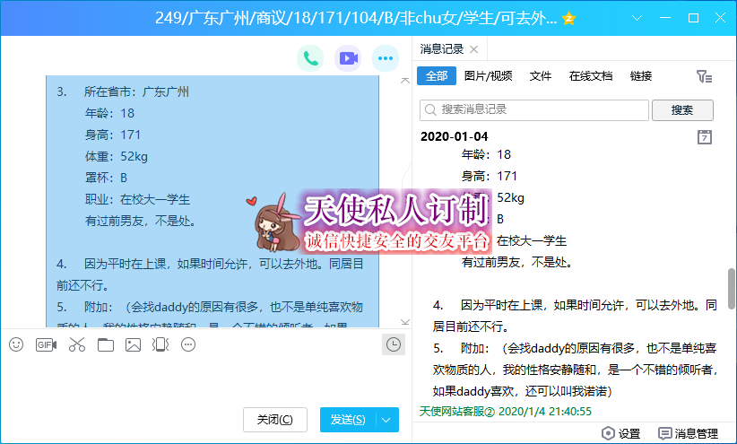This screenshot has height=444, width=737.
Task: Switch to the 在线文档 tab
Action: click(x=591, y=76)
